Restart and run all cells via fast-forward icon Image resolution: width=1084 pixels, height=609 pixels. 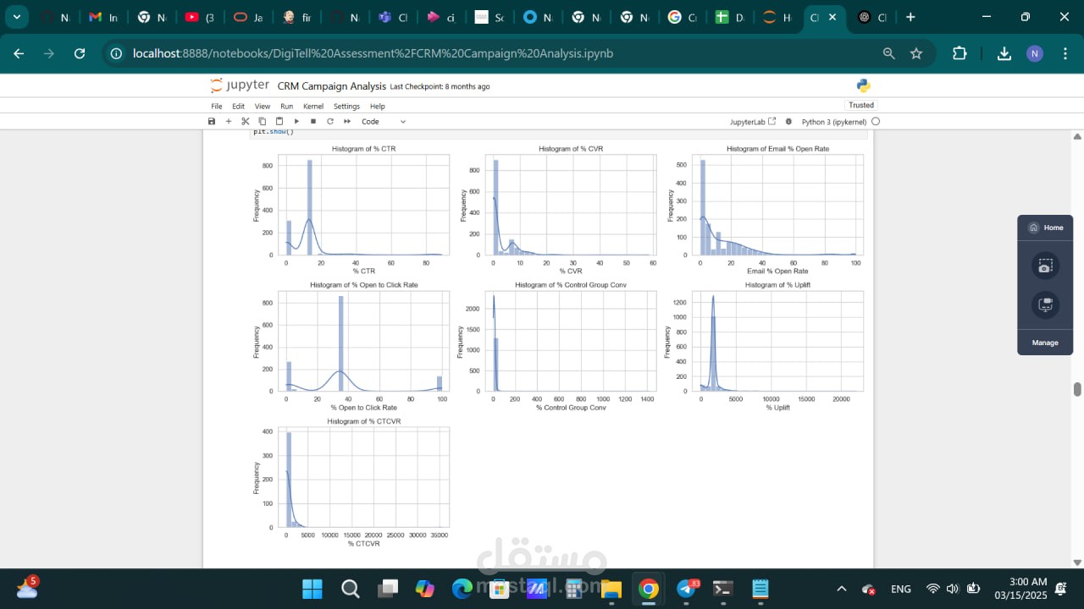(x=347, y=121)
